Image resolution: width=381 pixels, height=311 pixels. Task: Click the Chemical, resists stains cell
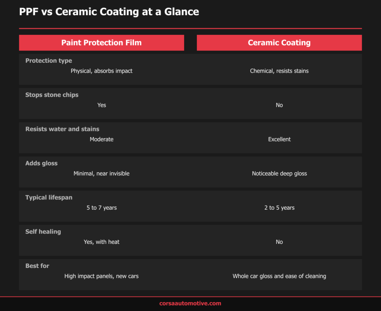(279, 71)
